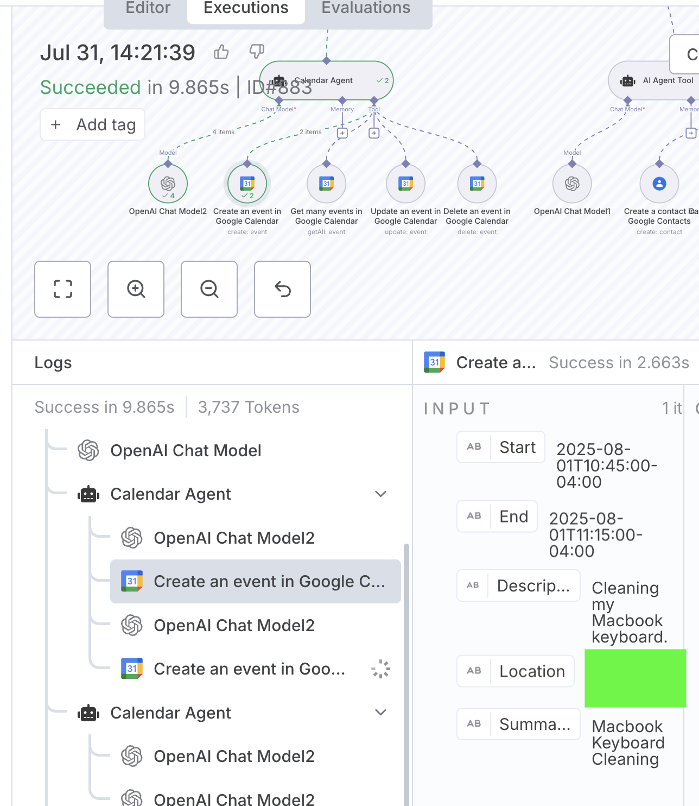Click plus connector under AI Agent Tool Memory
Screen dimensions: 699x806
pyautogui.click(x=691, y=133)
